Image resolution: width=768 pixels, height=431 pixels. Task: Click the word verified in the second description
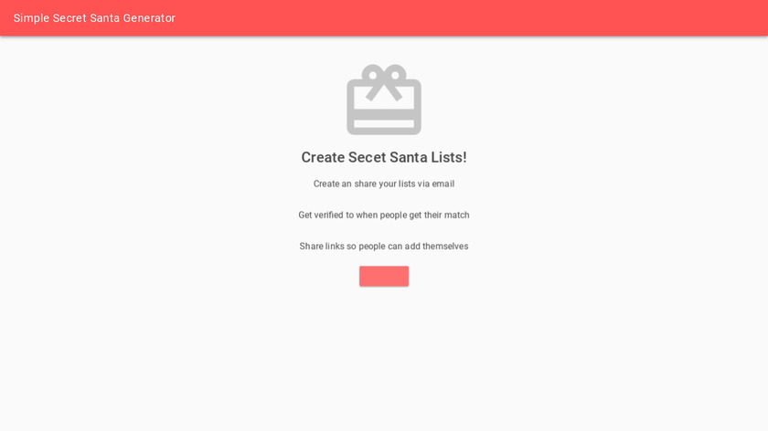[x=328, y=215]
